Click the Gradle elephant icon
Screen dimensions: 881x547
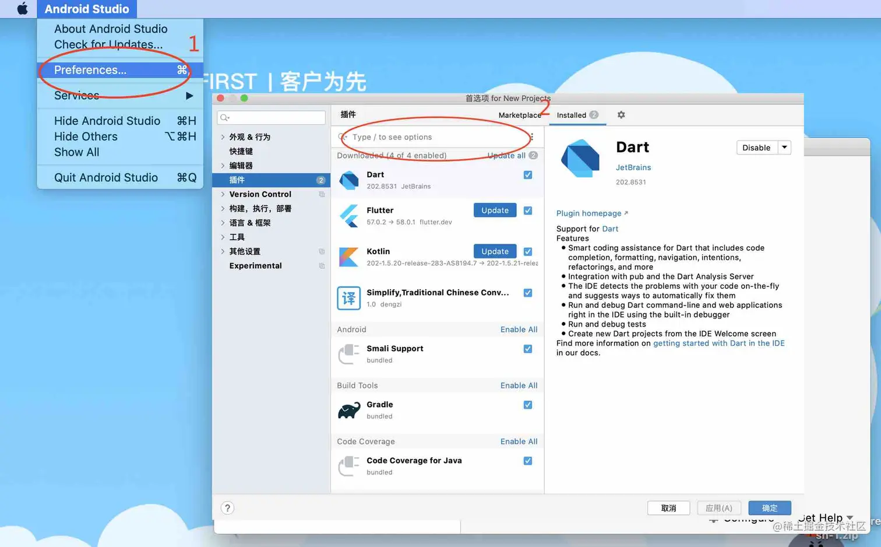click(349, 410)
